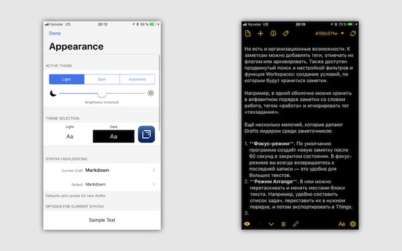
Task: Tap battery icon in light phone status bar
Action: (153, 24)
